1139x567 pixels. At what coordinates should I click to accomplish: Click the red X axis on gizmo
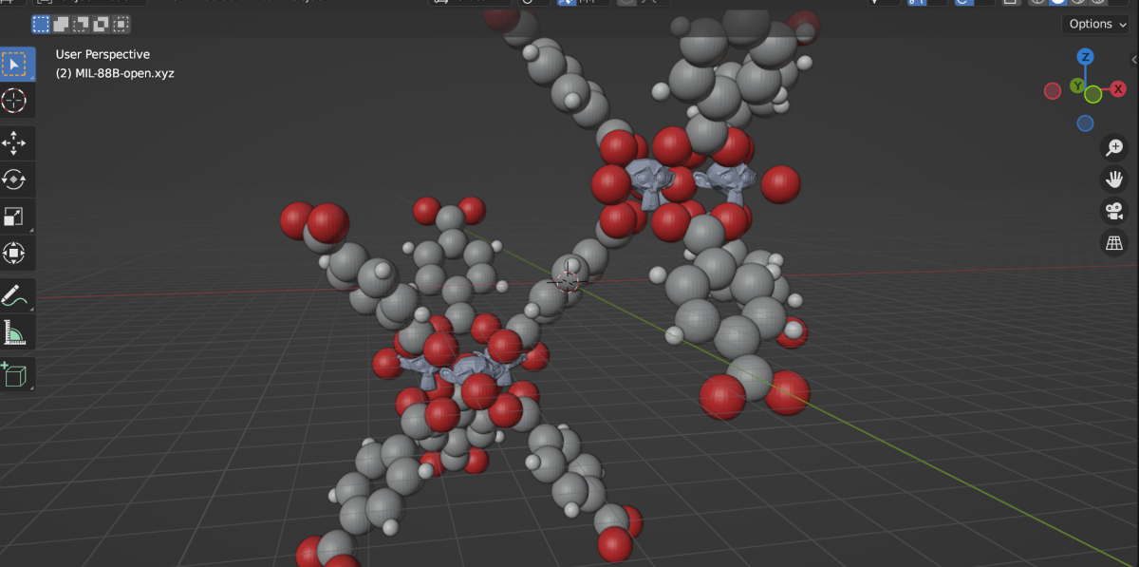(1120, 90)
